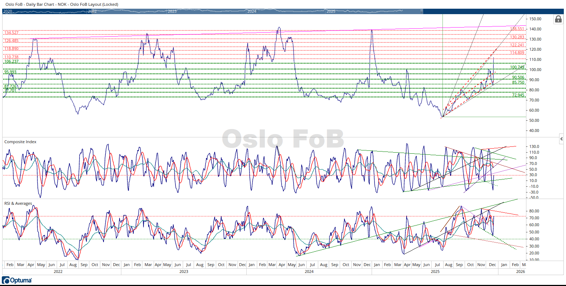This screenshot has width=566, height=286.
Task: Click the 80.00 value on RSI scale
Action: (534, 211)
